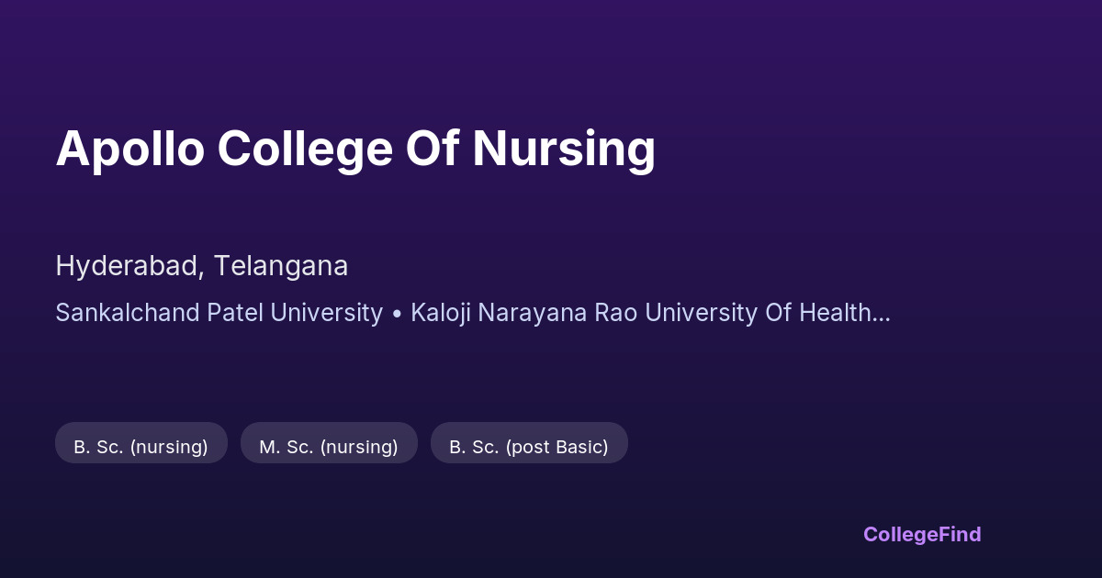Open the Sankalchand Patel University affiliation
Viewport: 1102px width, 578px height.
pyautogui.click(x=219, y=313)
